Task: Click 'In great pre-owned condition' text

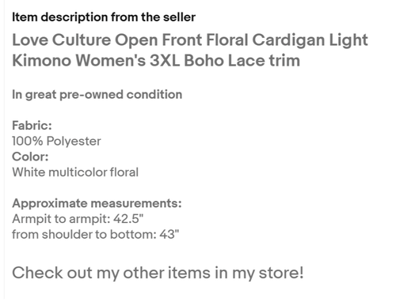Action: (x=97, y=95)
